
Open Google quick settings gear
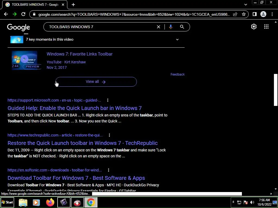click(254, 27)
